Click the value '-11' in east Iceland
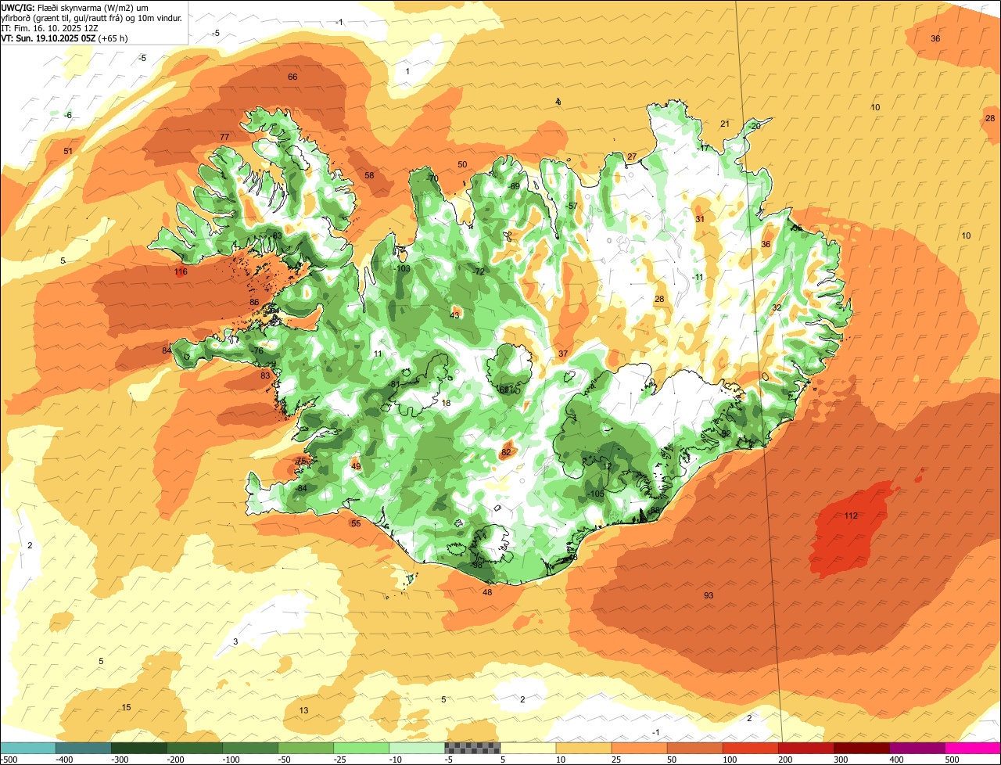The image size is (1001, 765). [698, 277]
